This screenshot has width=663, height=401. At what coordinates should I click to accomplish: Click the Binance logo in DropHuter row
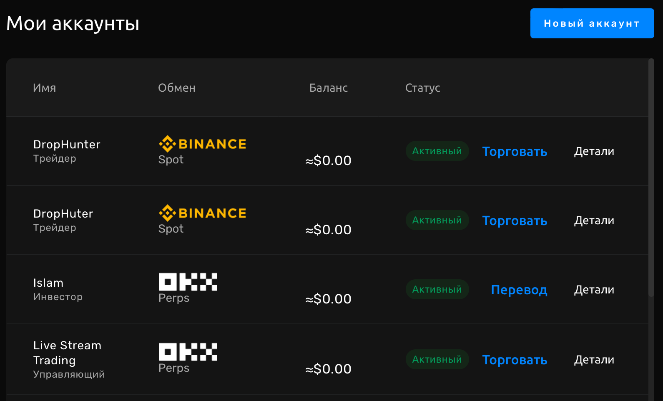tap(202, 213)
